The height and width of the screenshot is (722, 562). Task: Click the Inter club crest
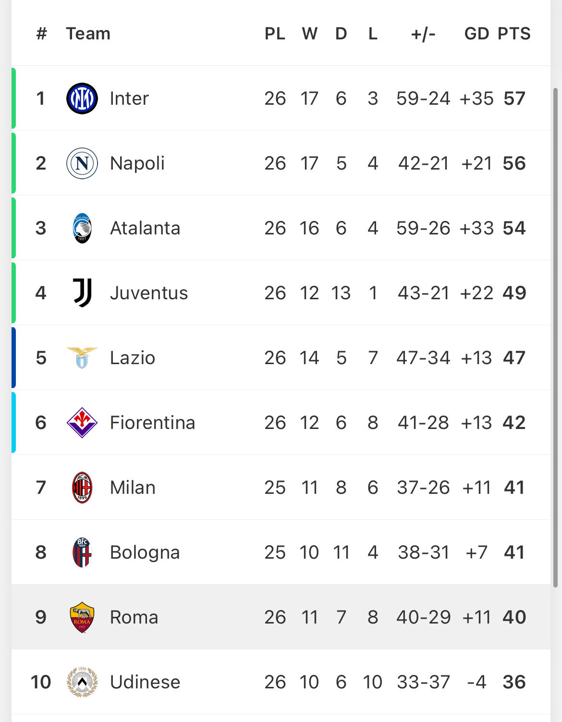[x=82, y=98]
